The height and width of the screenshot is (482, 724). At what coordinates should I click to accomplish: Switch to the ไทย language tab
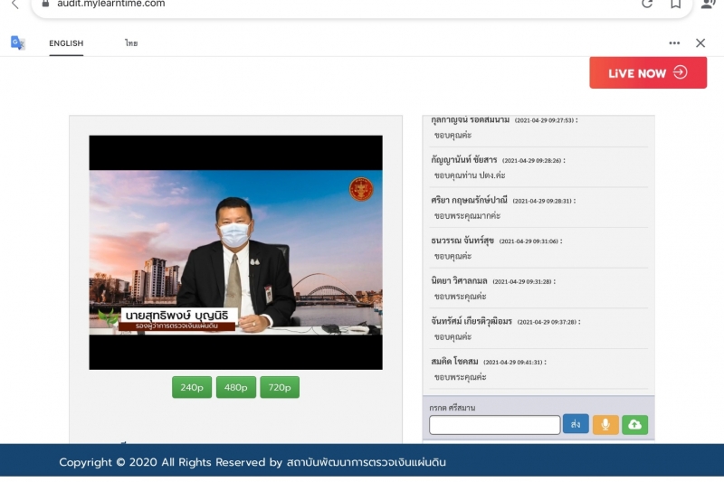pyautogui.click(x=131, y=43)
